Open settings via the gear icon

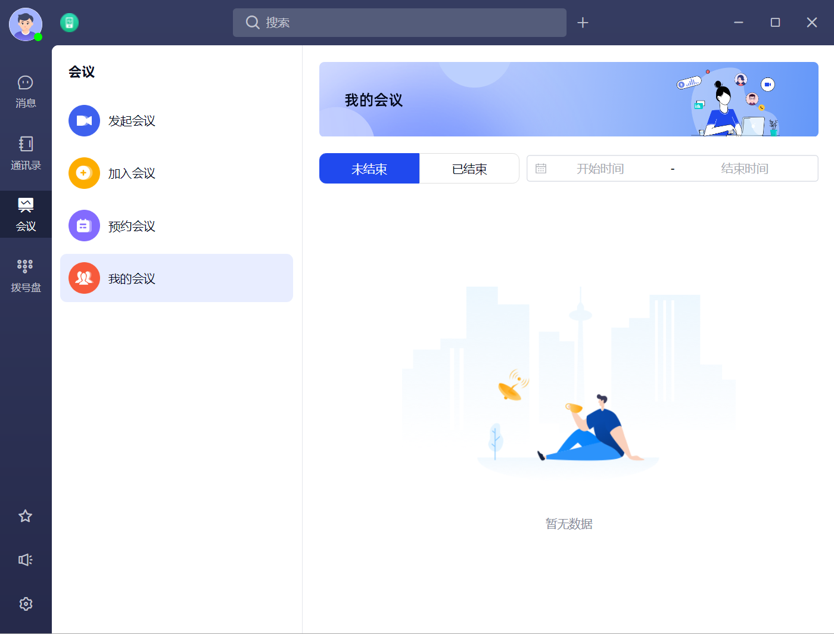[25, 604]
